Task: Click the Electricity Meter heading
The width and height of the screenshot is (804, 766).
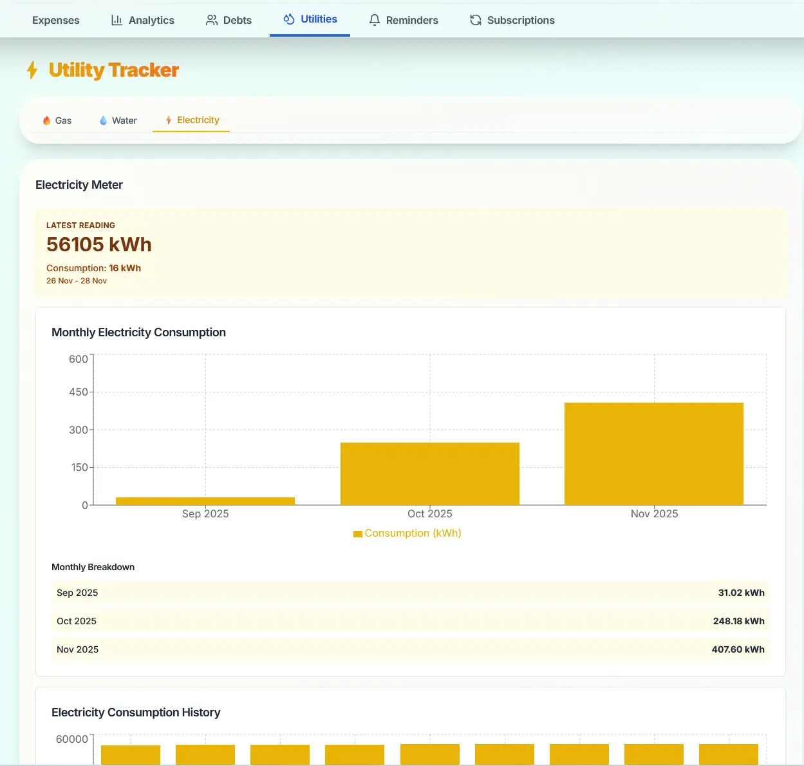Action: (x=79, y=185)
